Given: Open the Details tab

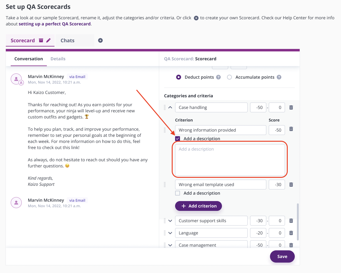Looking at the screenshot, I should (58, 59).
